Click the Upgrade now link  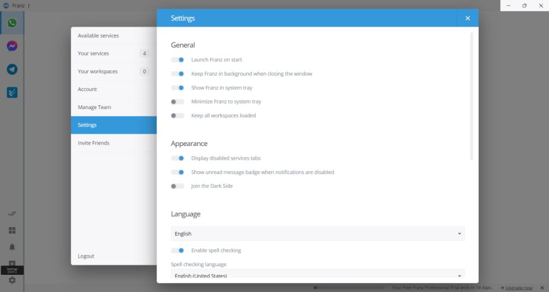tap(518, 288)
